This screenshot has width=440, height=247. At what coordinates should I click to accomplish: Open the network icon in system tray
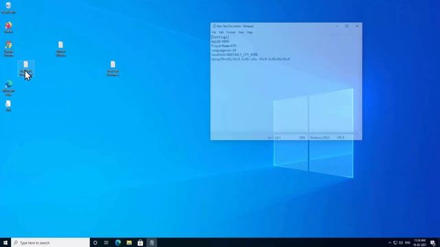395,243
